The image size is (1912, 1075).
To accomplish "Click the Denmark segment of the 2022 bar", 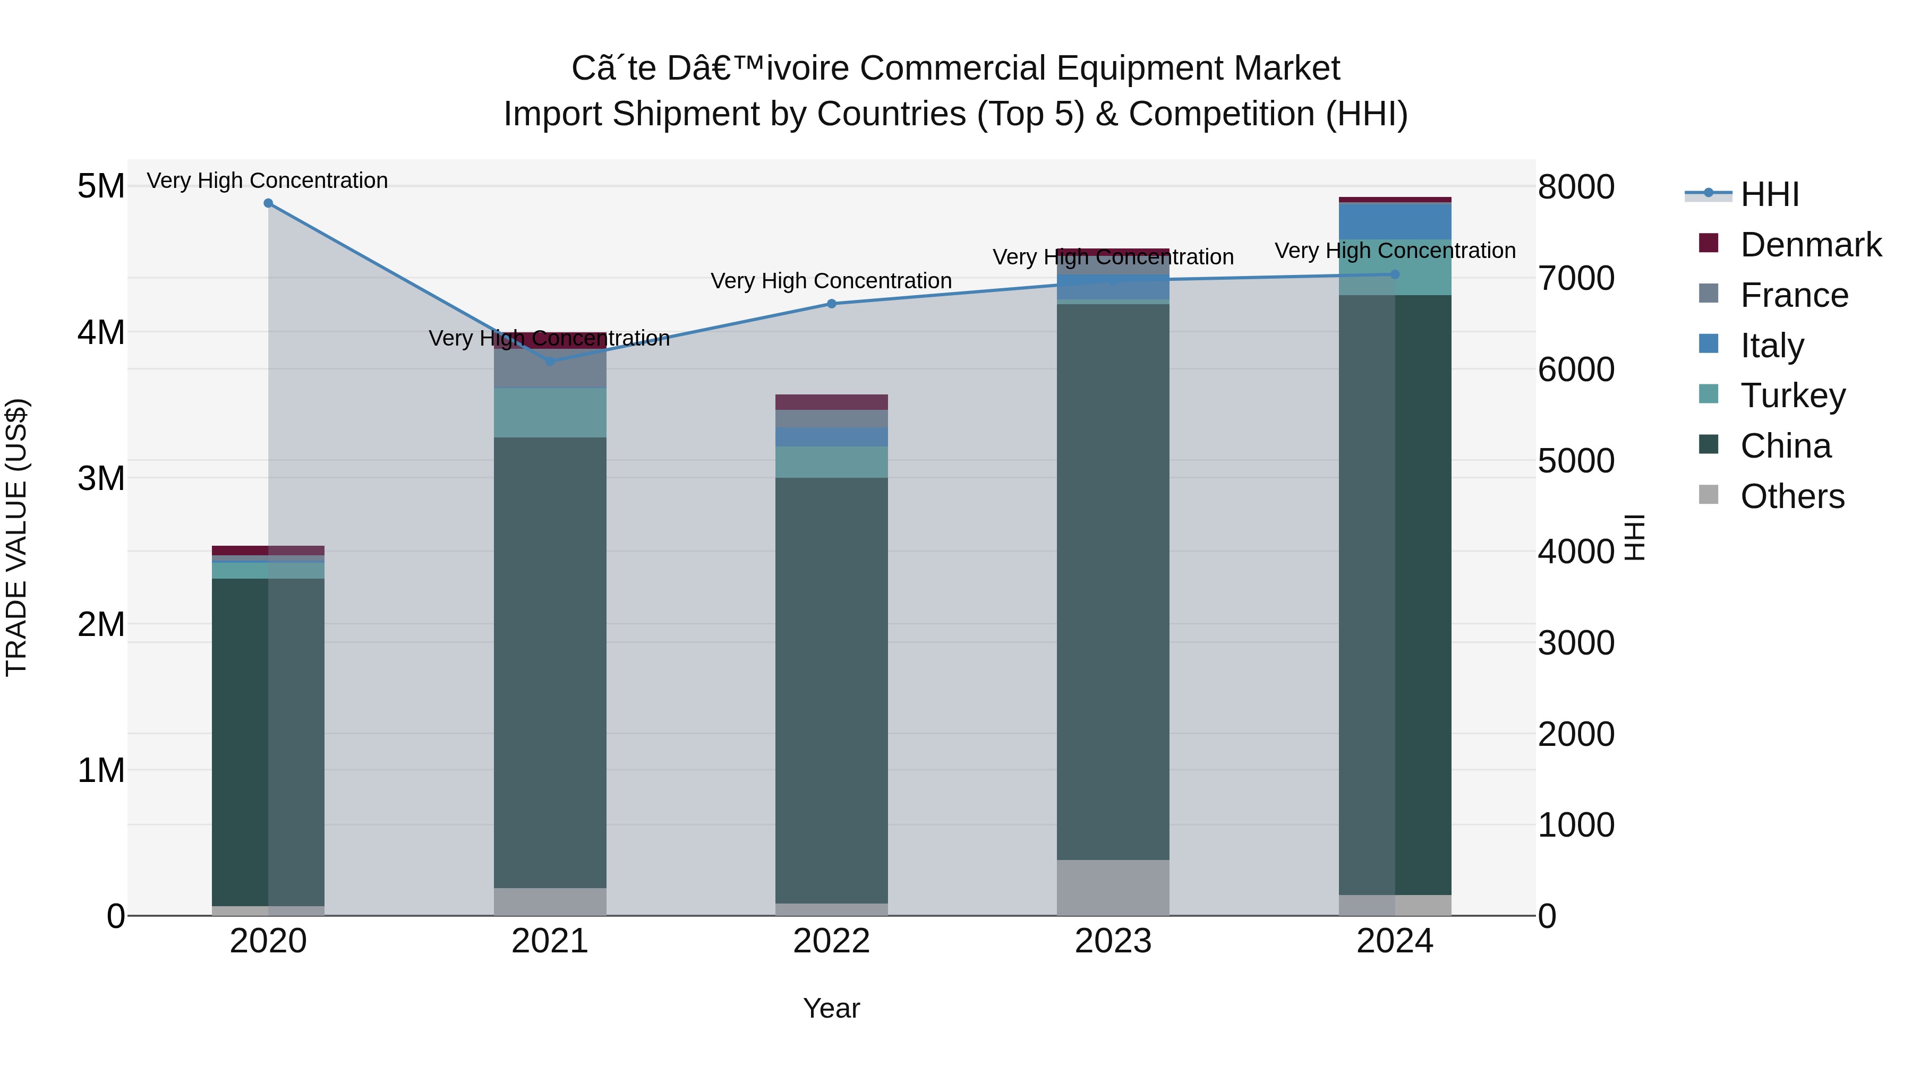I will pyautogui.click(x=831, y=402).
